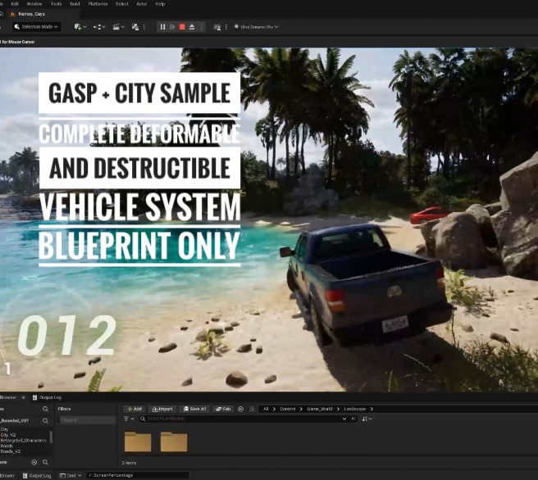
Task: Open saved searches dropdown in search bar
Action: [x=344, y=419]
